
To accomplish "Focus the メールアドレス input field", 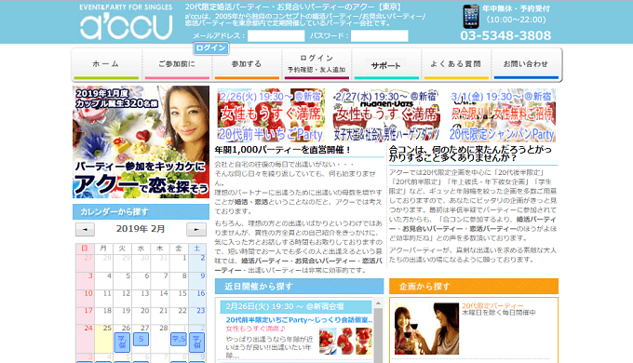I will [276, 36].
